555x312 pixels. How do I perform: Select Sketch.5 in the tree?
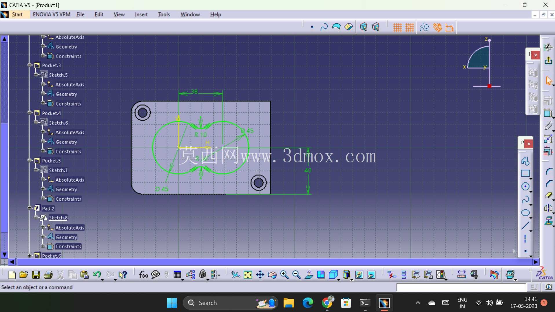point(58,75)
